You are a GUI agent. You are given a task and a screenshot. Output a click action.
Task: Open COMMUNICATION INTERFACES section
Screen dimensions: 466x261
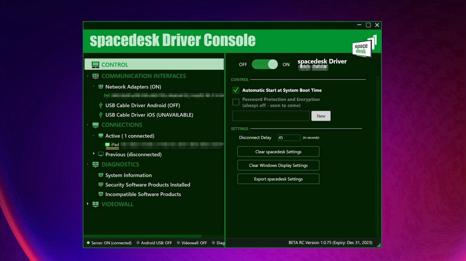(143, 76)
